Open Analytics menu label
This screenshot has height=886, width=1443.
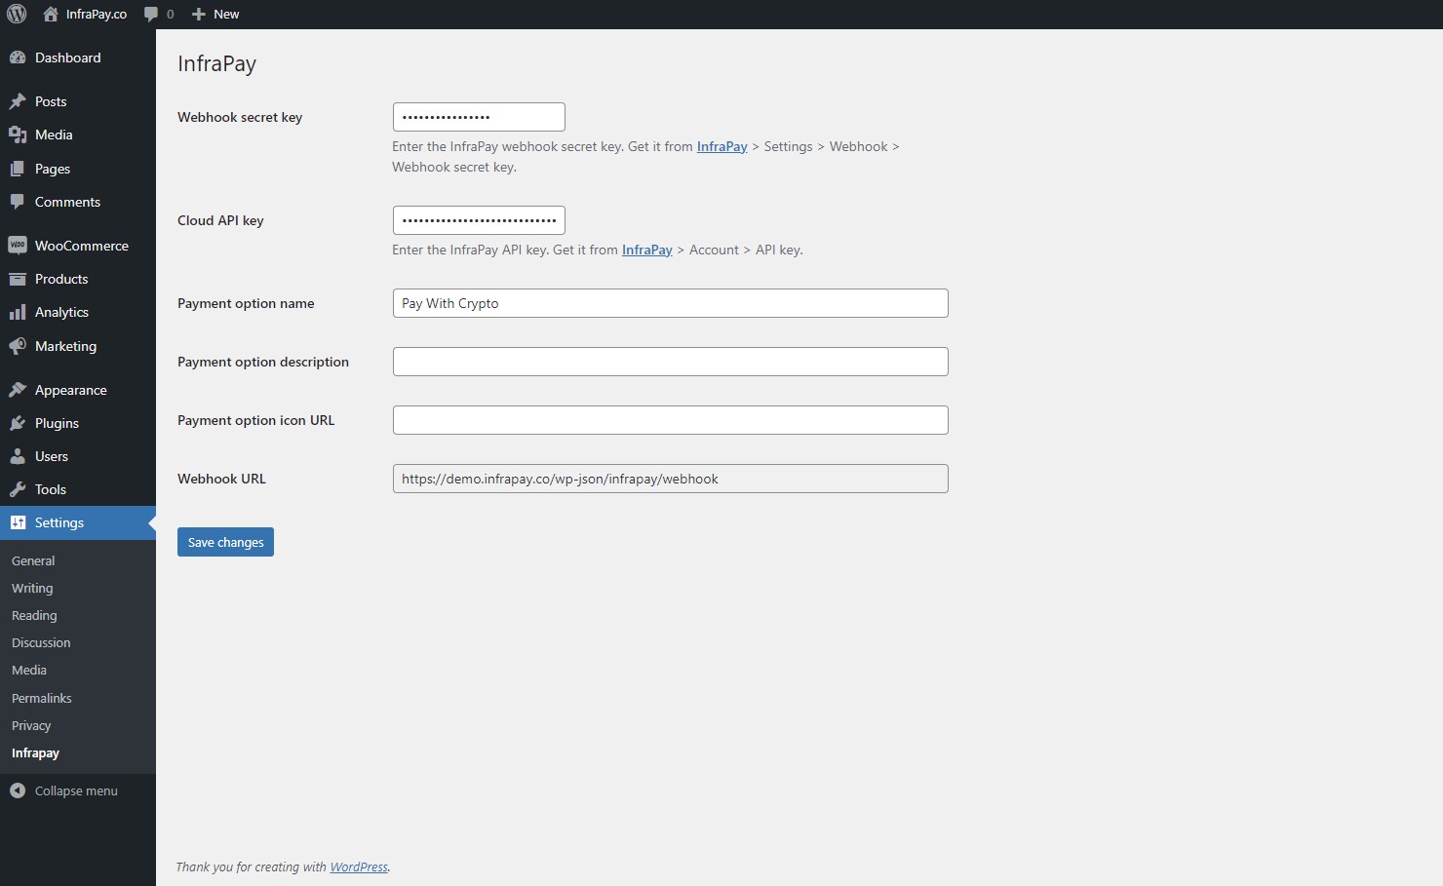click(61, 312)
